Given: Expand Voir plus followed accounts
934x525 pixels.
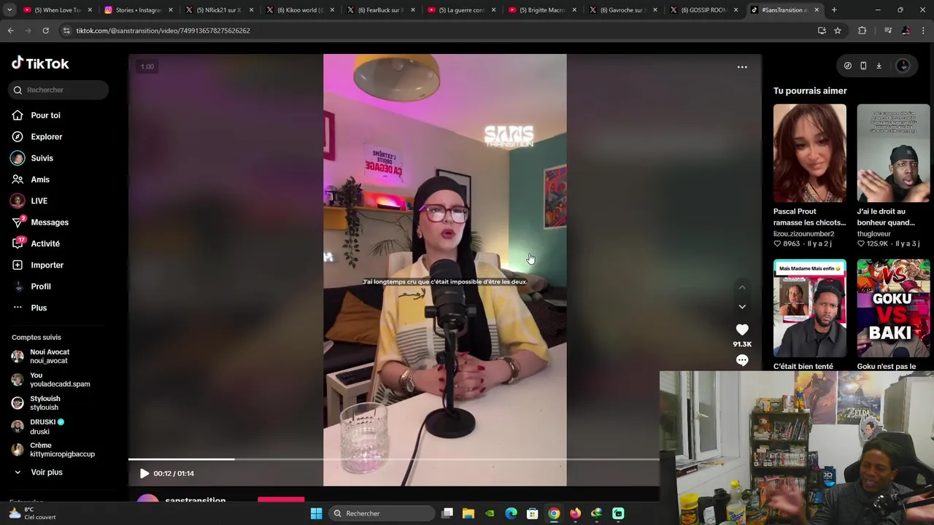Looking at the screenshot, I should tap(39, 472).
